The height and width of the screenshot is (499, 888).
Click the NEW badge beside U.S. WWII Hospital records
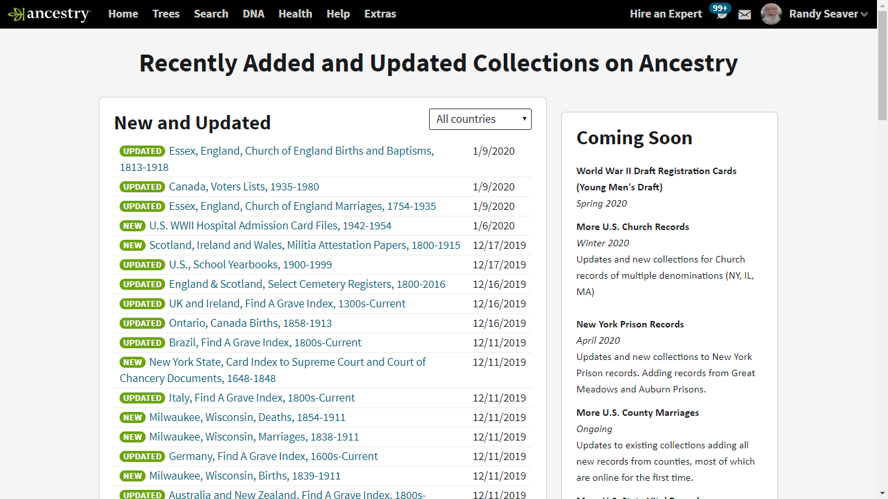[x=133, y=225]
